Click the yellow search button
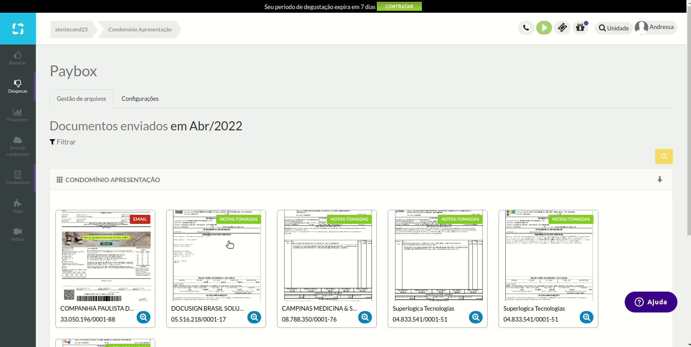This screenshot has height=347, width=691. (664, 156)
